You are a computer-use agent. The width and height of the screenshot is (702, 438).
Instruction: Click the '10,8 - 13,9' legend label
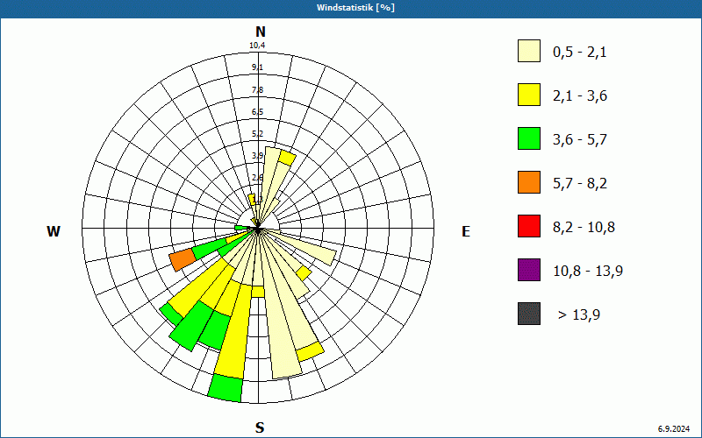coord(588,272)
